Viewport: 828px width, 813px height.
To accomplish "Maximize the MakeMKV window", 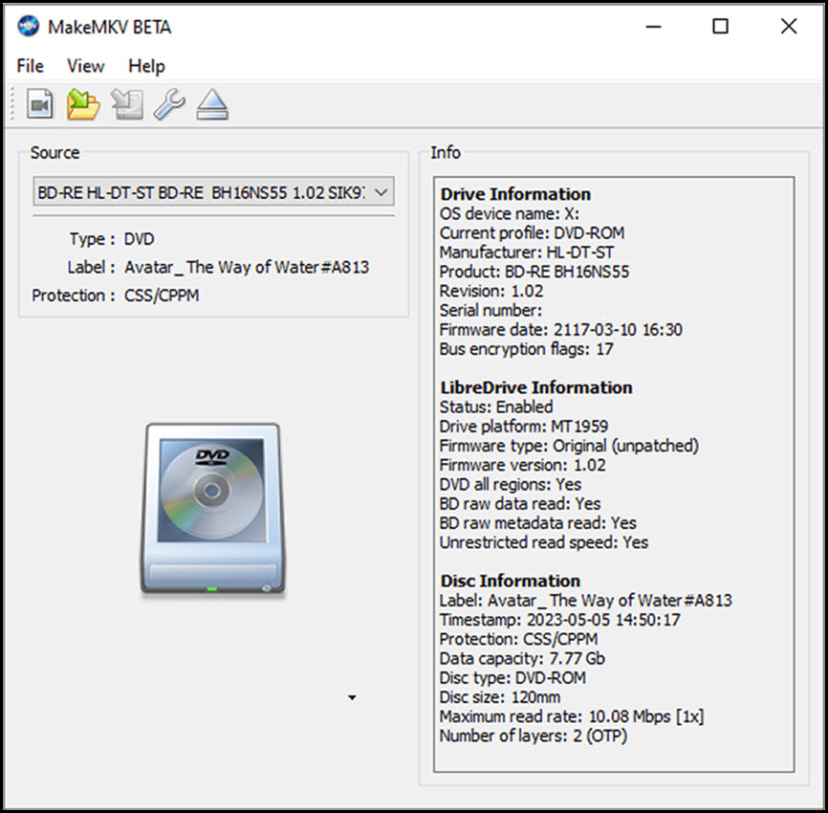I will (720, 27).
